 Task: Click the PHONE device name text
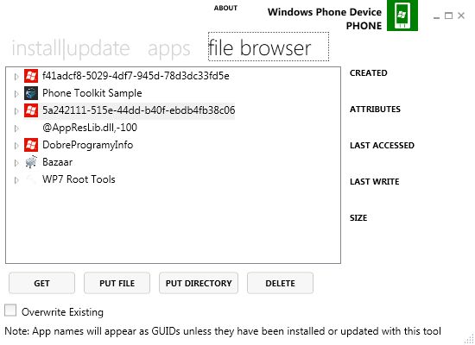364,26
